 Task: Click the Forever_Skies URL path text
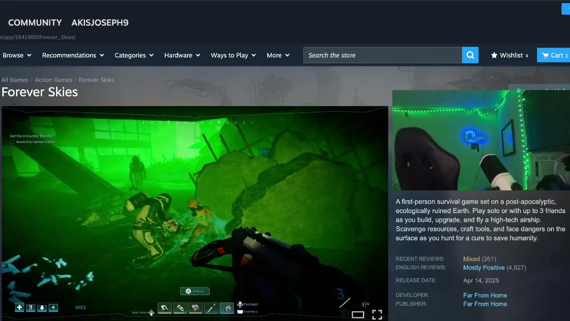pos(38,37)
